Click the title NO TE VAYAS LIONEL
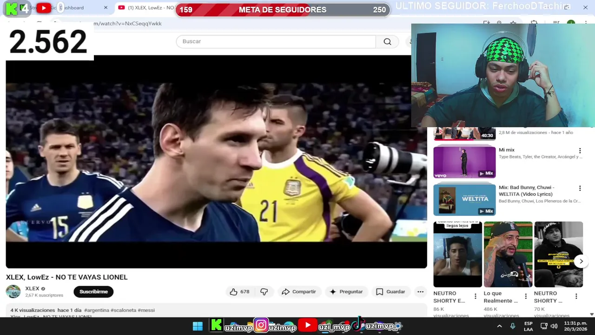 pyautogui.click(x=91, y=277)
